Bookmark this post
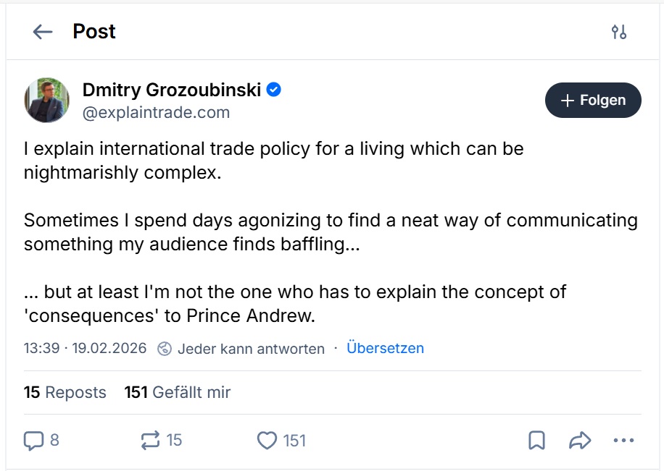The width and height of the screenshot is (664, 471). point(536,440)
